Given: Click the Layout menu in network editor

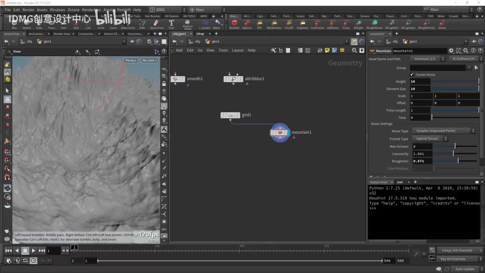Looking at the screenshot, I should [x=238, y=50].
